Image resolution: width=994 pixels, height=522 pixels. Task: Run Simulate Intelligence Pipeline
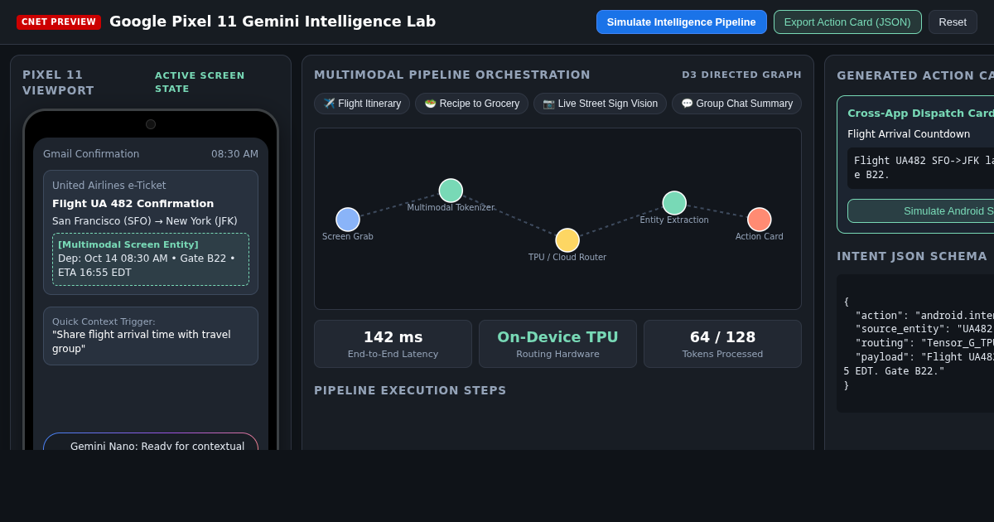click(x=682, y=22)
